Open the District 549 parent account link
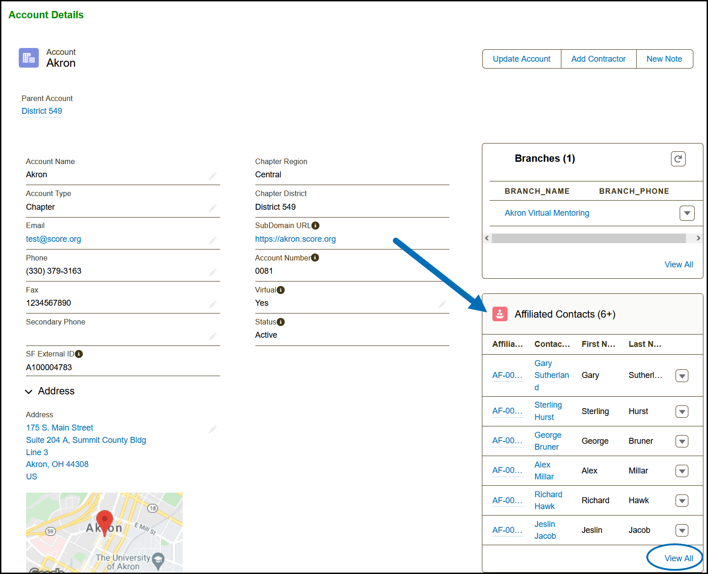Image resolution: width=708 pixels, height=574 pixels. click(42, 111)
